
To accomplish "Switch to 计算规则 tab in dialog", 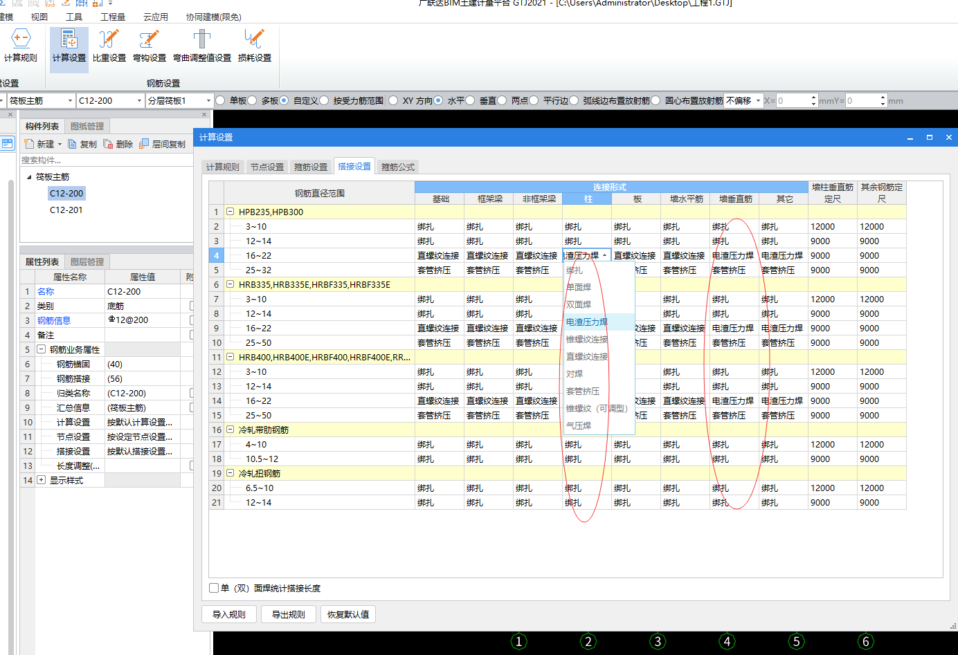I will pyautogui.click(x=223, y=167).
